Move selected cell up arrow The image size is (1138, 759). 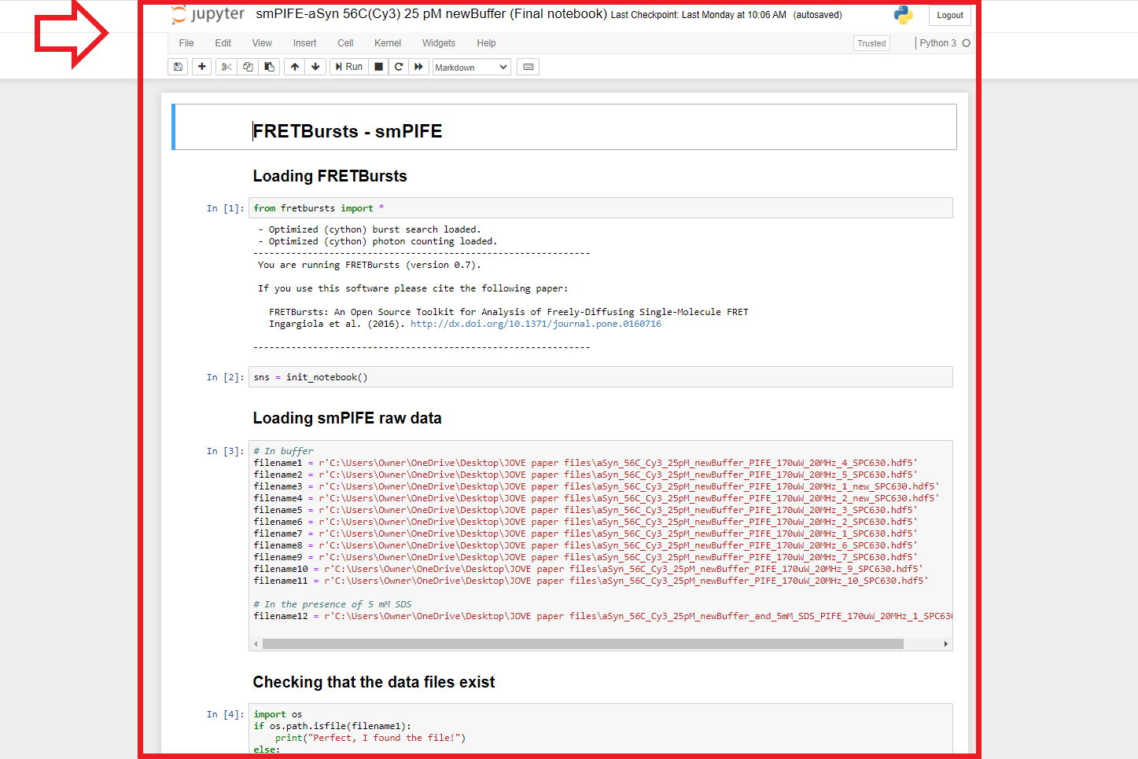295,67
